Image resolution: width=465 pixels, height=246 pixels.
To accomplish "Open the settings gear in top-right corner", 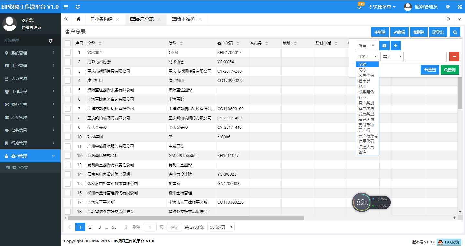I will click(x=448, y=6).
